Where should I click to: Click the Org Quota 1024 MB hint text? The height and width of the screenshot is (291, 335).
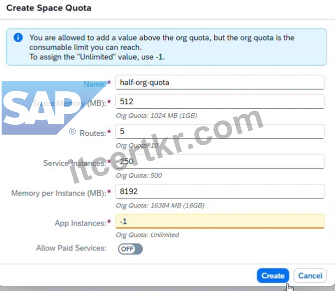156,116
